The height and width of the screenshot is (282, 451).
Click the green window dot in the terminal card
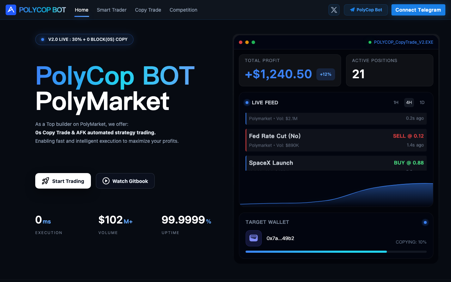click(x=253, y=42)
